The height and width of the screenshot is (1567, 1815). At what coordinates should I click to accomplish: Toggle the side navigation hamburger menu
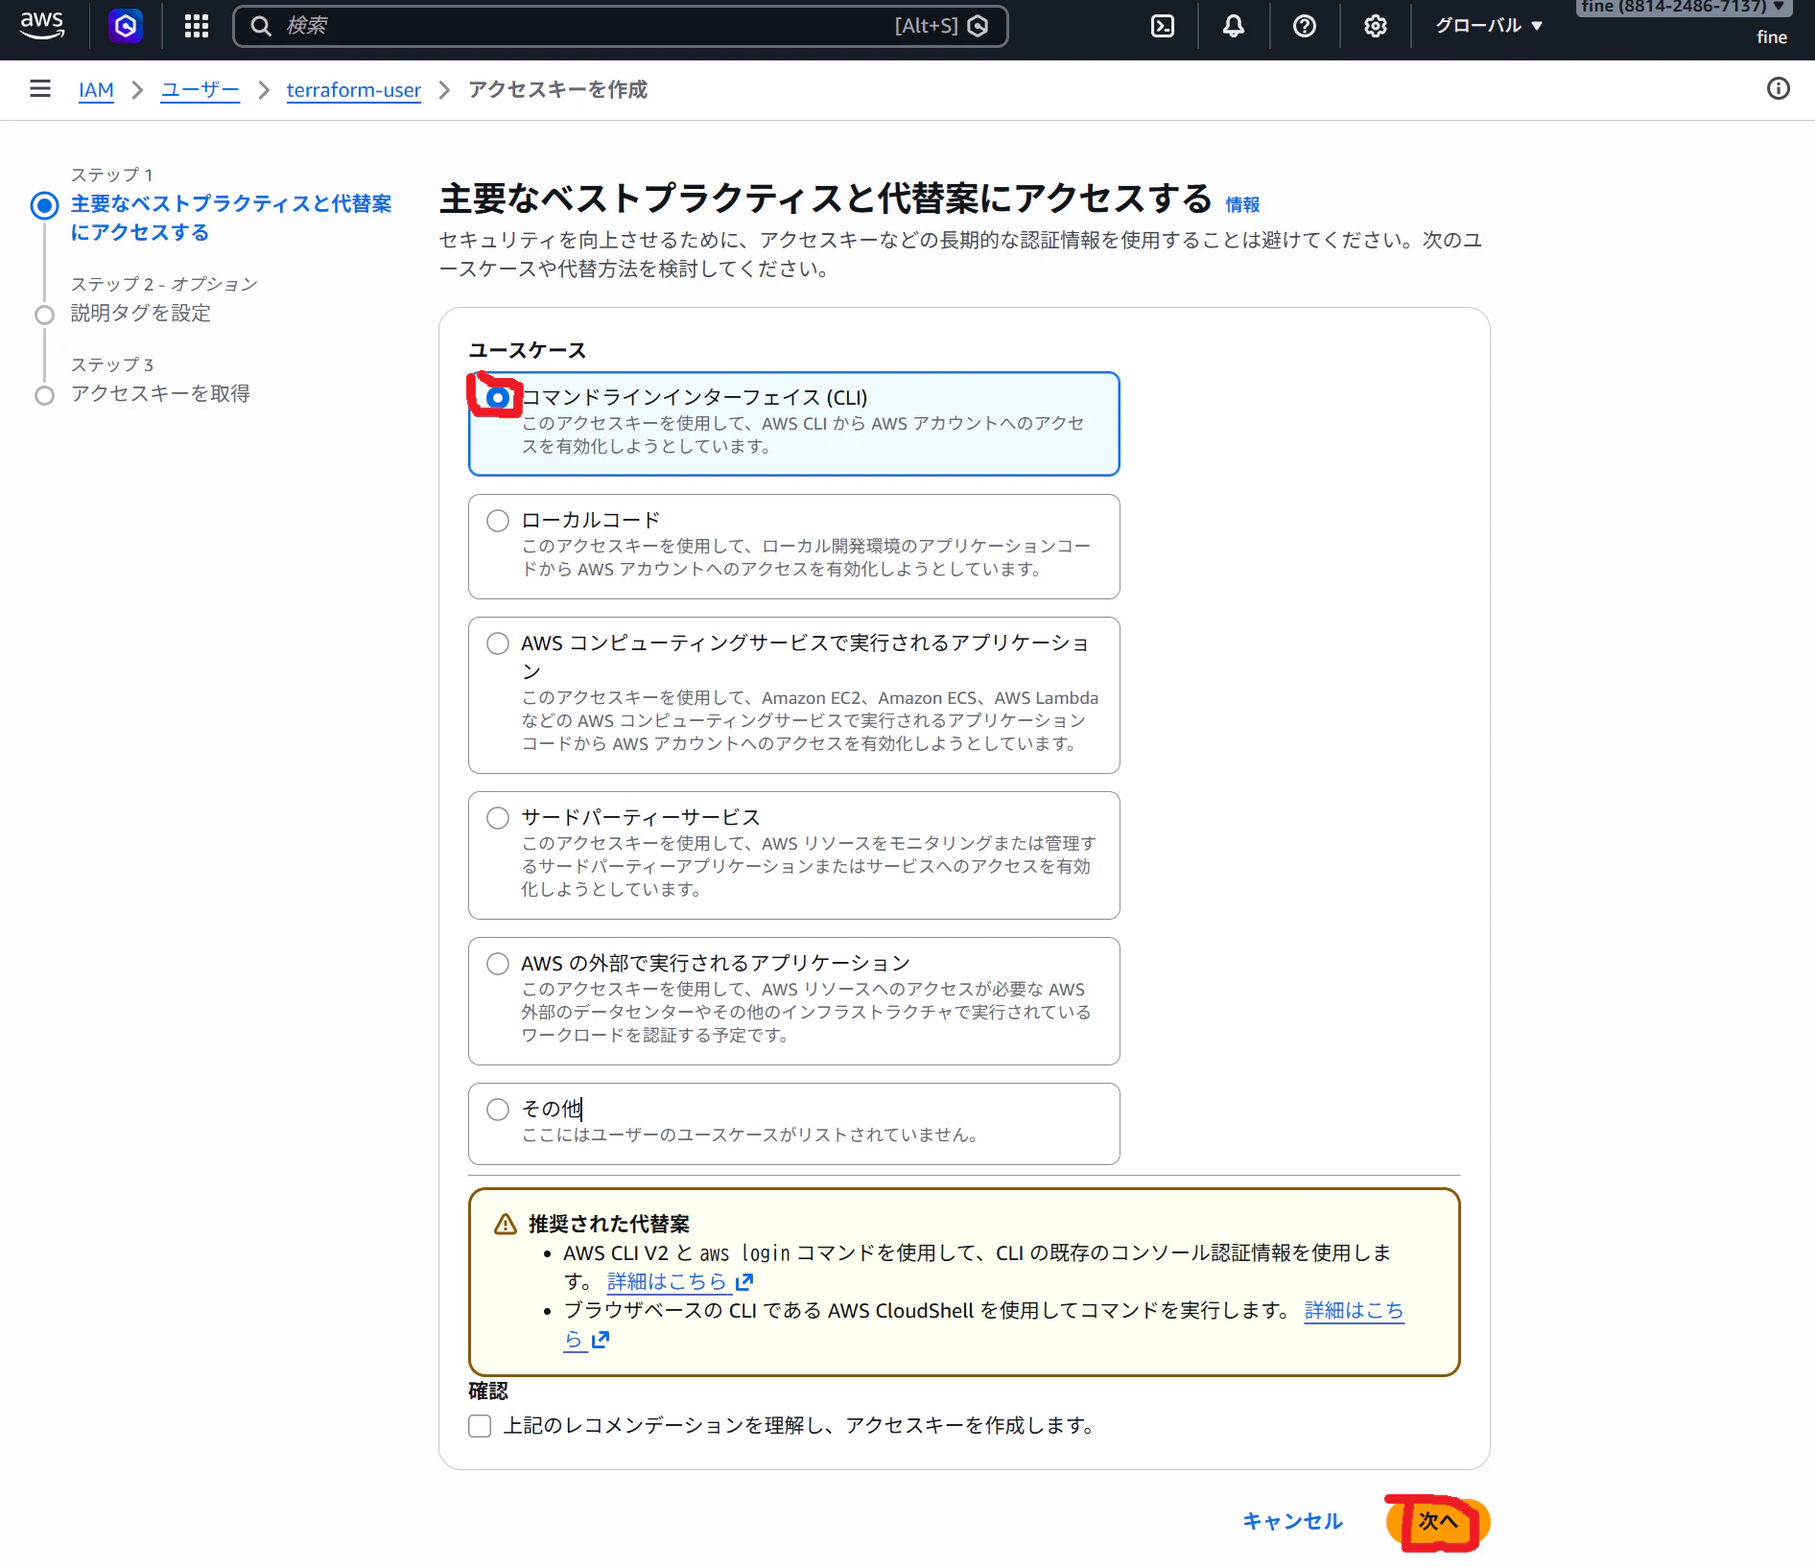(40, 89)
